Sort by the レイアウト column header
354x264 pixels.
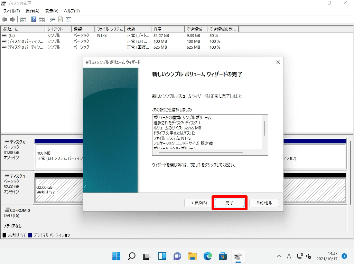tap(58, 29)
